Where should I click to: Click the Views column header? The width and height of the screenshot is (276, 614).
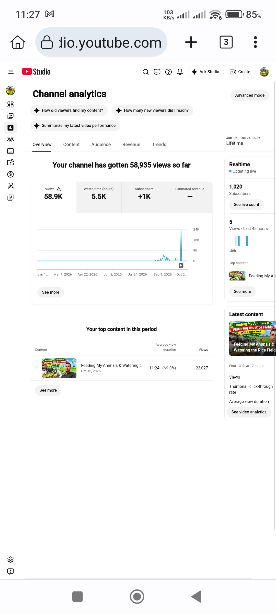coord(203,350)
